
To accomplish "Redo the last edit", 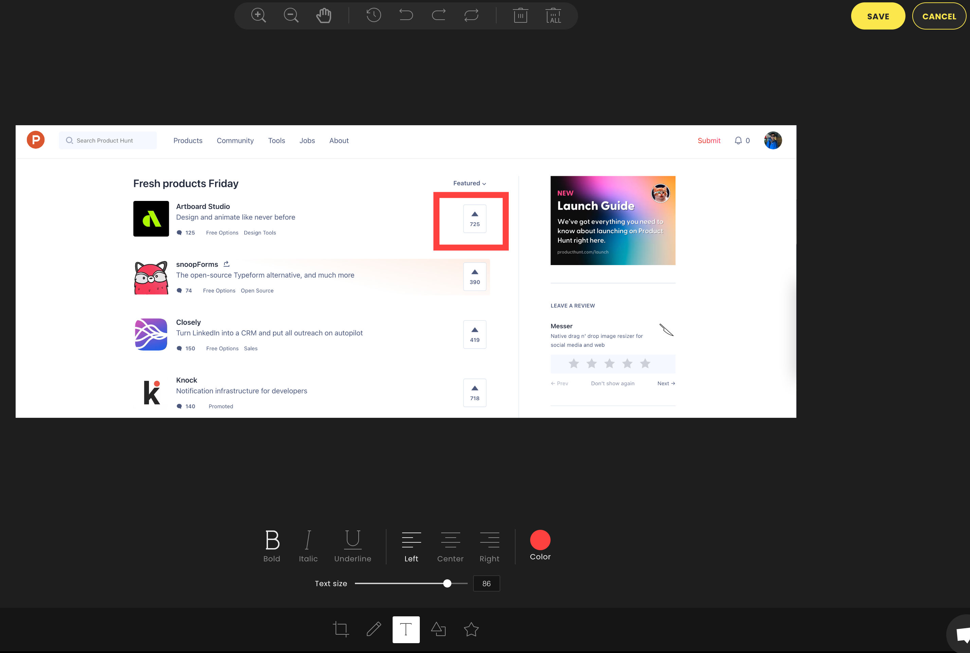I will (438, 15).
